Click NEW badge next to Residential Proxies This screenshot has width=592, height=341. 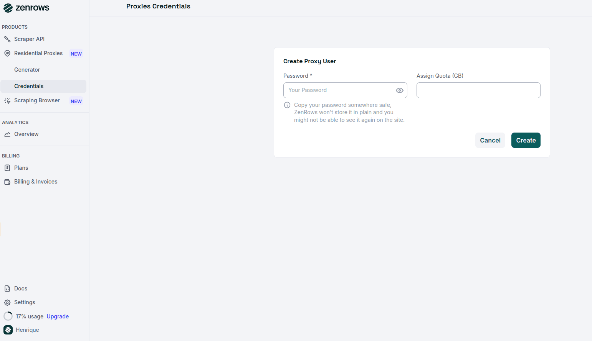coord(76,54)
